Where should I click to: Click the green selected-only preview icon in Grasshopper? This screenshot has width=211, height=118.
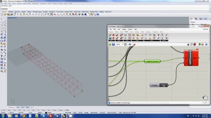point(199,45)
